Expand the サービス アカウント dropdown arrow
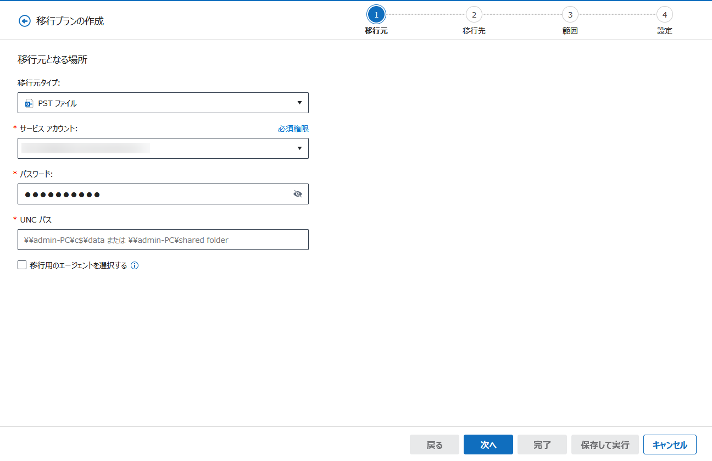Screen dimensions: 712x461 coord(299,148)
